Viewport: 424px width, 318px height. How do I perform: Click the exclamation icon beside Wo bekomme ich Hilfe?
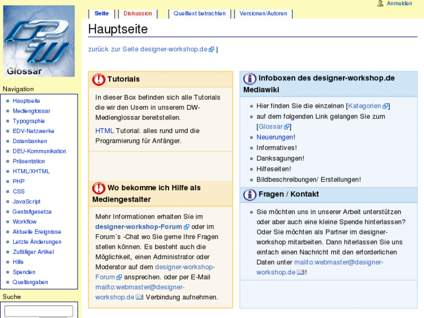click(x=99, y=188)
